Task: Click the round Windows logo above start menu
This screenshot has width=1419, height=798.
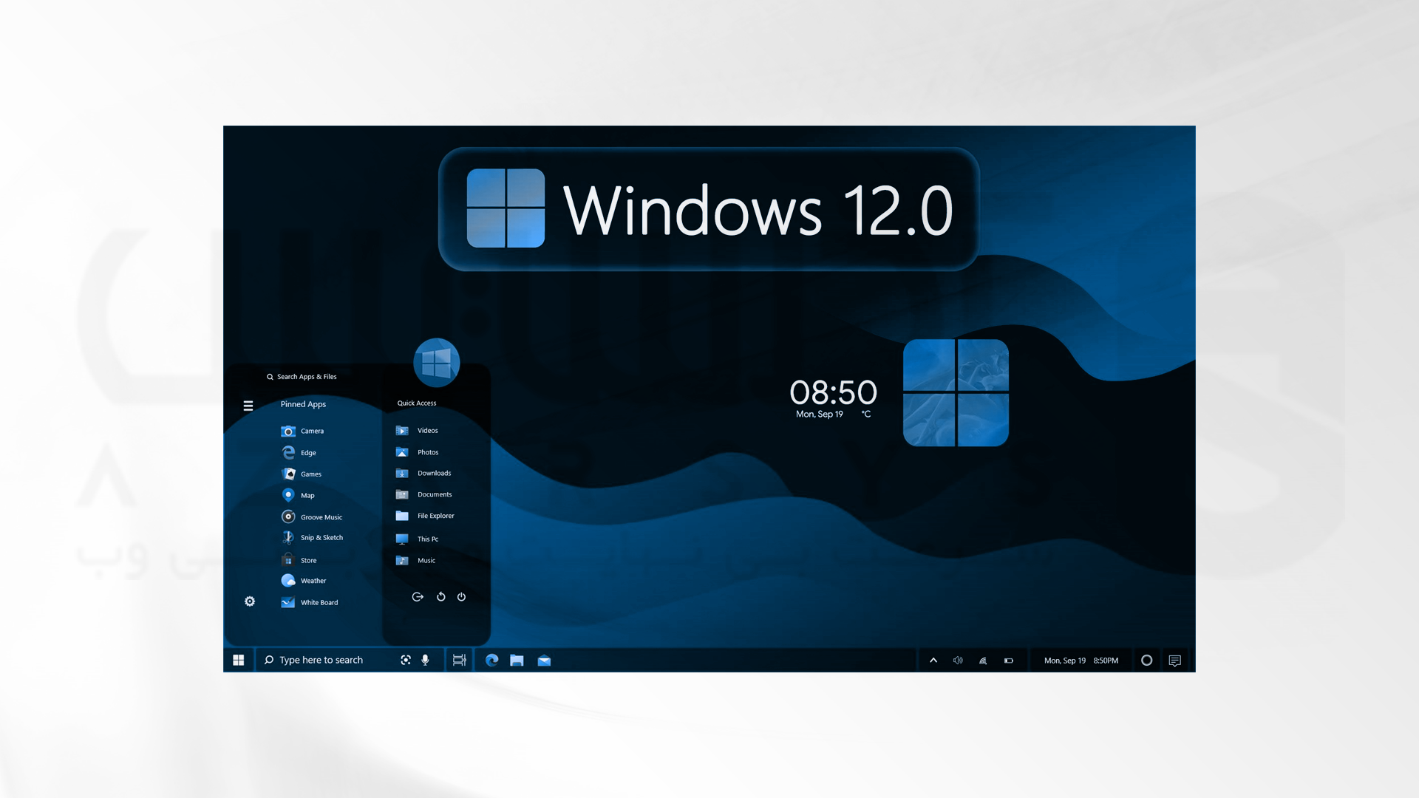Action: point(437,363)
